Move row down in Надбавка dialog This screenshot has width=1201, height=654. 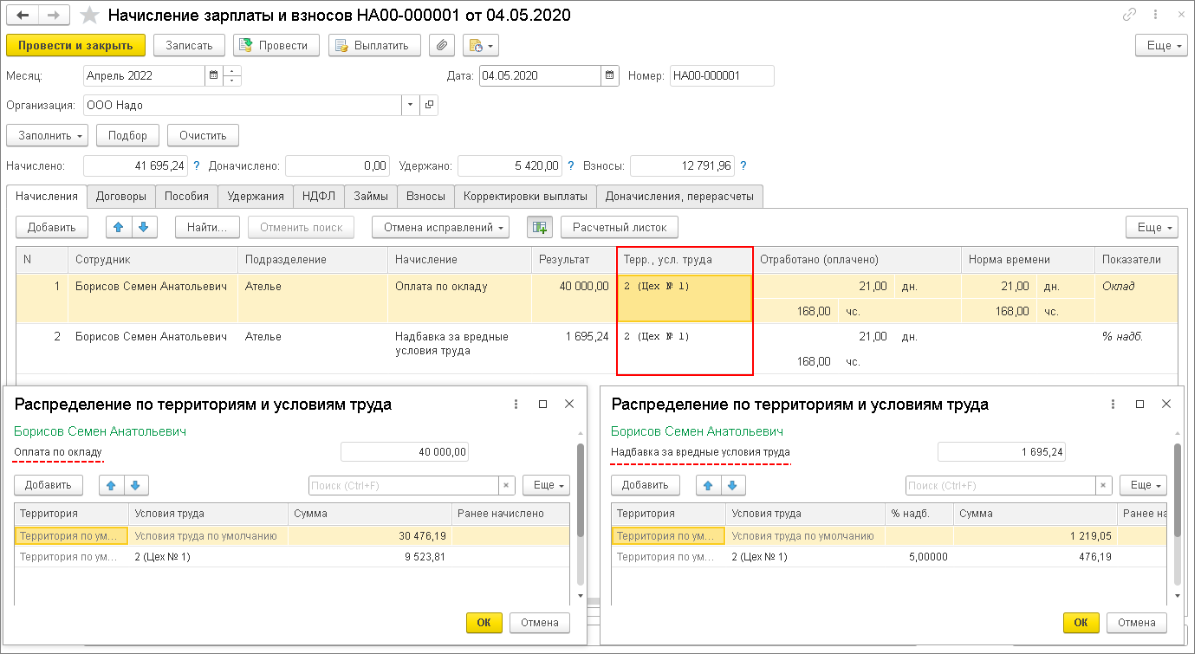pyautogui.click(x=735, y=485)
